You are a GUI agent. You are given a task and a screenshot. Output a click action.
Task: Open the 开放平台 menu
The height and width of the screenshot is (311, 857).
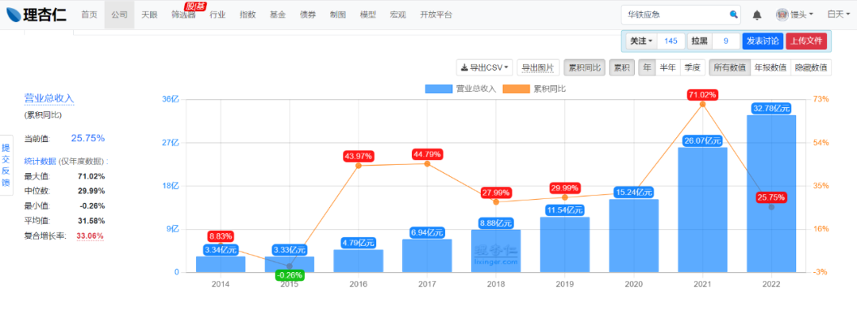coord(436,15)
